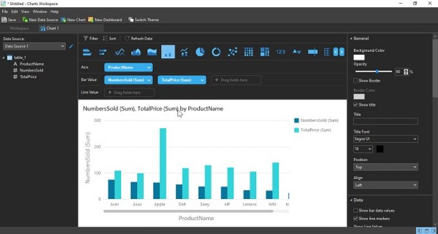Viewport: 438px width, 234px height.
Task: Toggle Show bar data values checkbox
Action: click(356, 211)
